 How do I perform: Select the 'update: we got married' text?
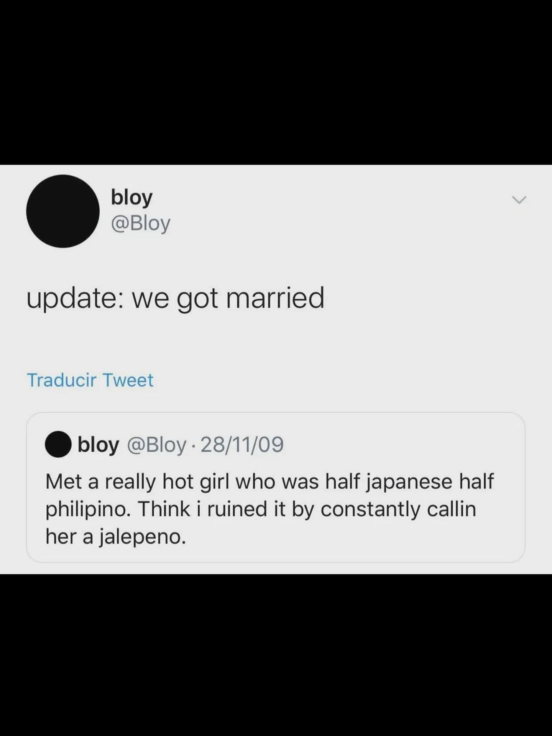pos(176,298)
